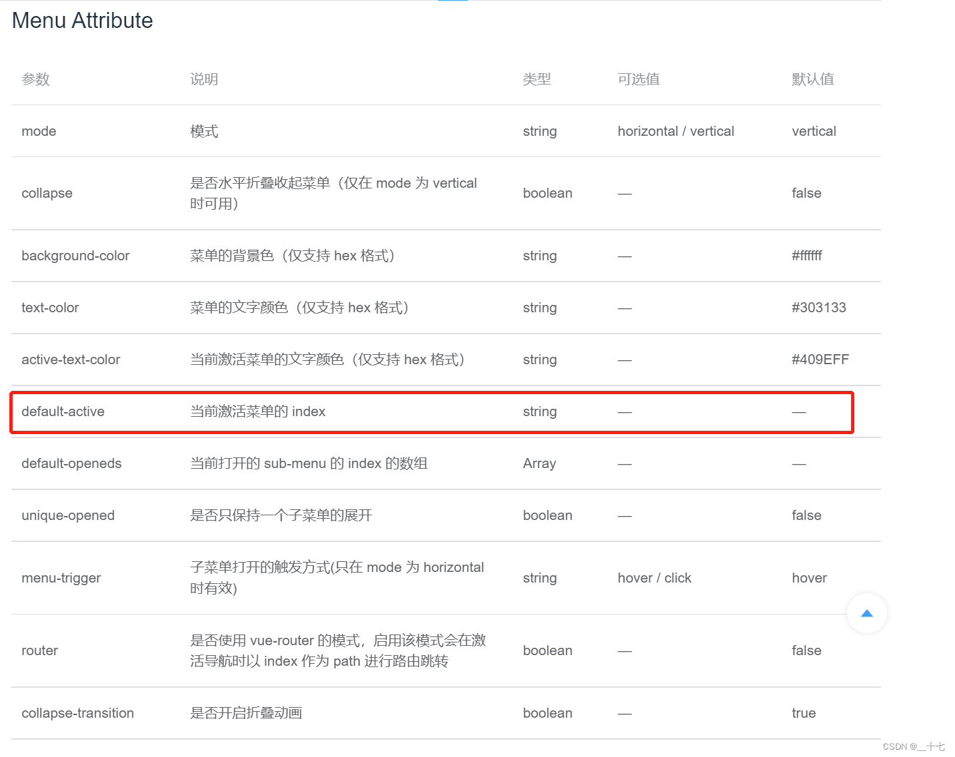Select the 'active-text-color' parameter cell
The image size is (955, 757).
pyautogui.click(x=71, y=360)
